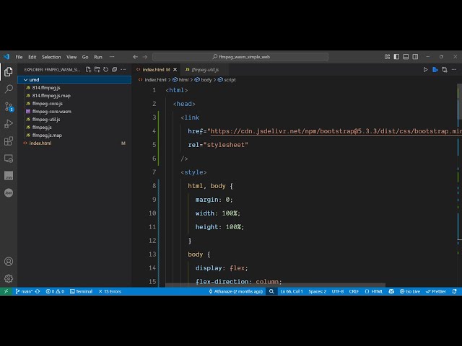
Task: Switch to the ffmpeg-util.js editor tab
Action: tap(205, 70)
